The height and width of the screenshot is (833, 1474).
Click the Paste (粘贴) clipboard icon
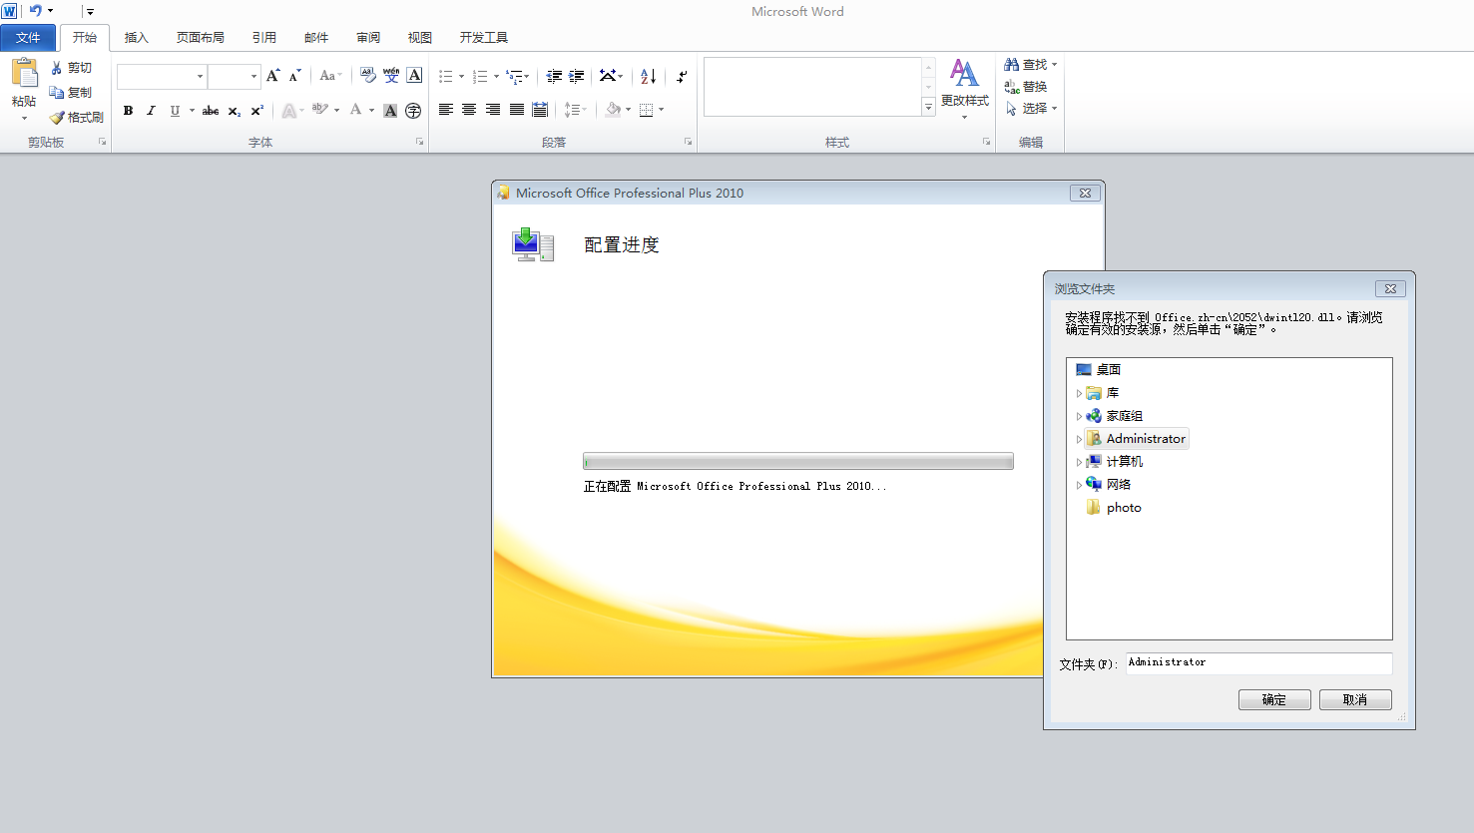[24, 74]
